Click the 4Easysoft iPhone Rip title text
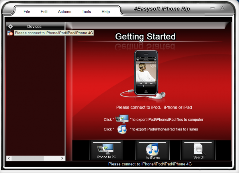Viewport: 239px width, 173px height. (x=162, y=9)
